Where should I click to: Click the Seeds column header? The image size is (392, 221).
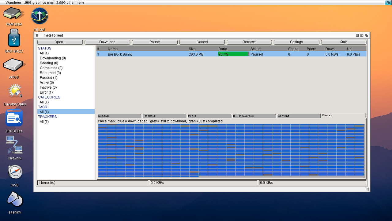click(293, 49)
